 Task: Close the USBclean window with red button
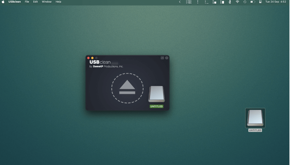pos(88,58)
